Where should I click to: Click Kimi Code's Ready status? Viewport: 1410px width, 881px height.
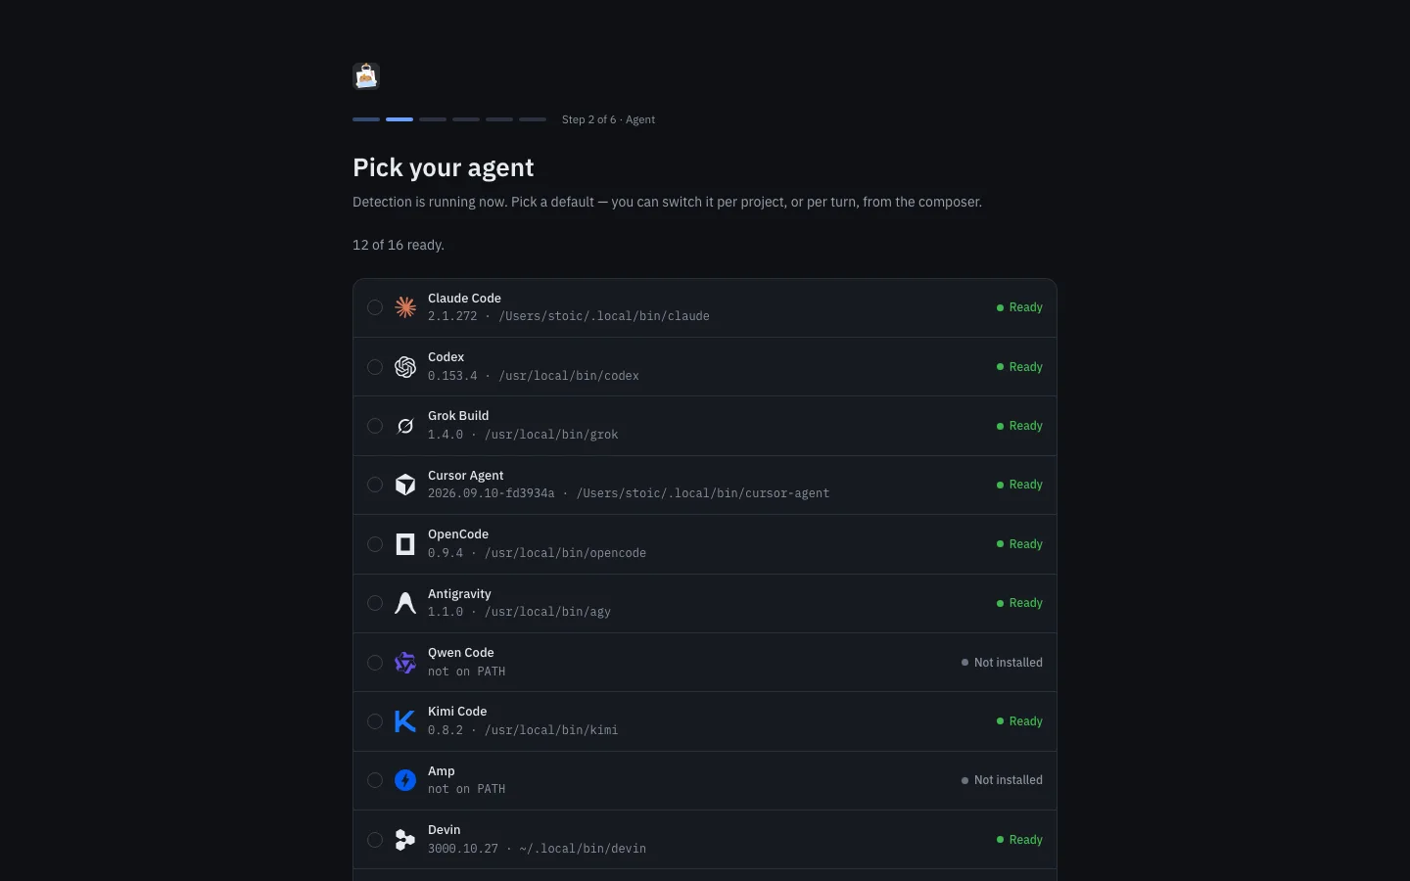point(1019,721)
